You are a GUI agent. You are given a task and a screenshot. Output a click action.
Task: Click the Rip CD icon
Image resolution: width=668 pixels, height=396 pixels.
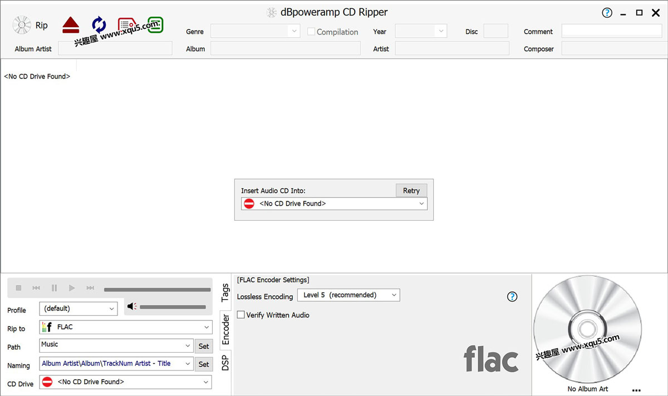[x=22, y=25]
